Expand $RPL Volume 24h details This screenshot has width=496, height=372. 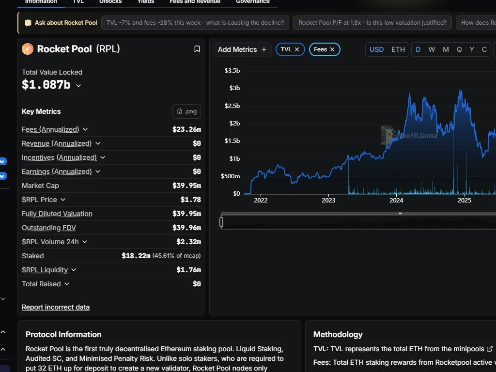point(85,242)
